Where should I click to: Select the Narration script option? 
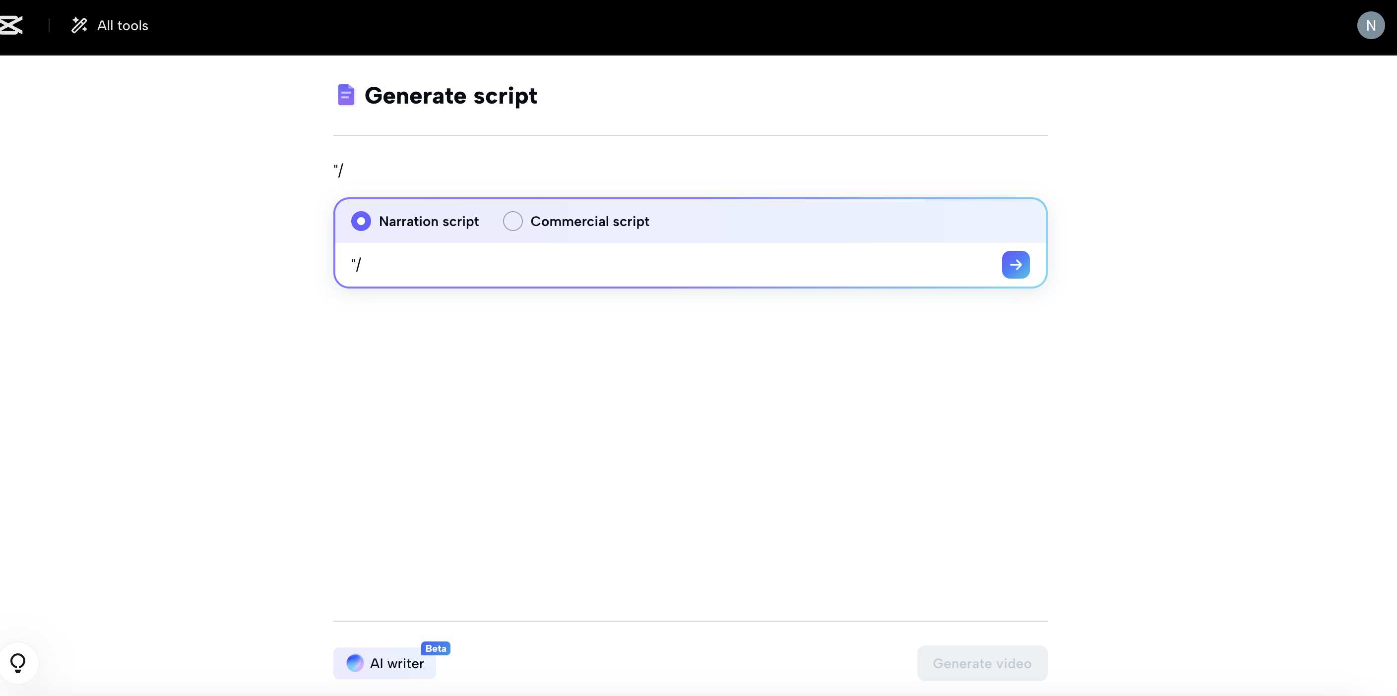pyautogui.click(x=361, y=221)
